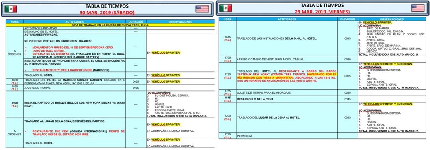430x150 pixels.
Task: Click "TRASLADO DEL LUGAR DE LA CENA AL HOTEL."
Action: [x=268, y=117]
